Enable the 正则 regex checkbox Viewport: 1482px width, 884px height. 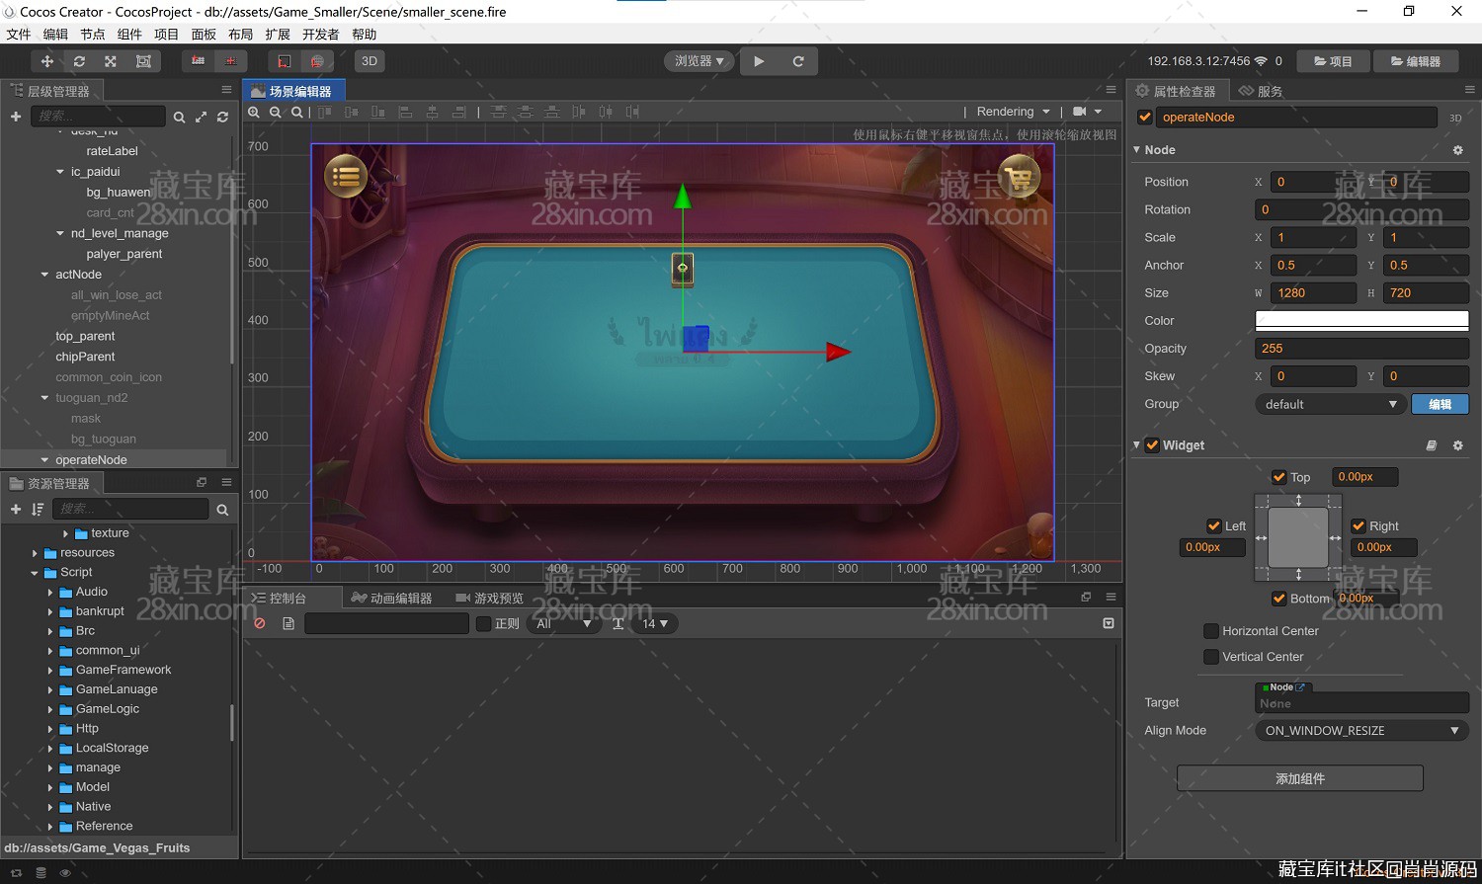pyautogui.click(x=484, y=624)
